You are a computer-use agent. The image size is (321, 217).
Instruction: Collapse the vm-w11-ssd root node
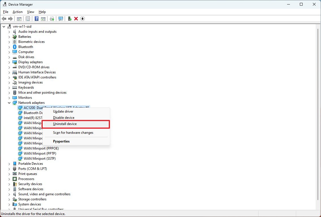point(4,26)
